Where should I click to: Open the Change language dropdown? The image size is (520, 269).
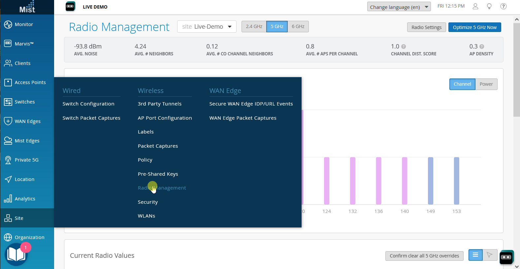point(399,7)
